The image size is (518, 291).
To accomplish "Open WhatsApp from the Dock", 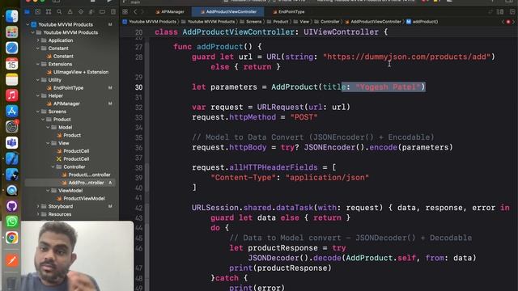I will (11, 221).
